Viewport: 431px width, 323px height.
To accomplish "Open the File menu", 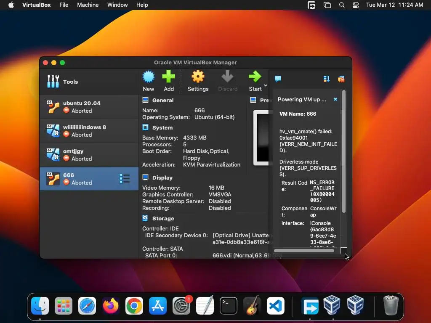I will (x=64, y=5).
